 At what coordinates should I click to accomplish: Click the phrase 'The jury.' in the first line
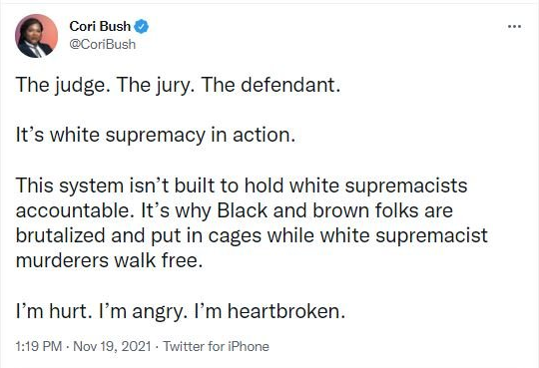click(156, 86)
